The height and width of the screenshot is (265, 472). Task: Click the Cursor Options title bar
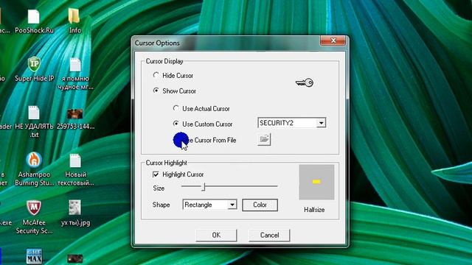coord(226,43)
